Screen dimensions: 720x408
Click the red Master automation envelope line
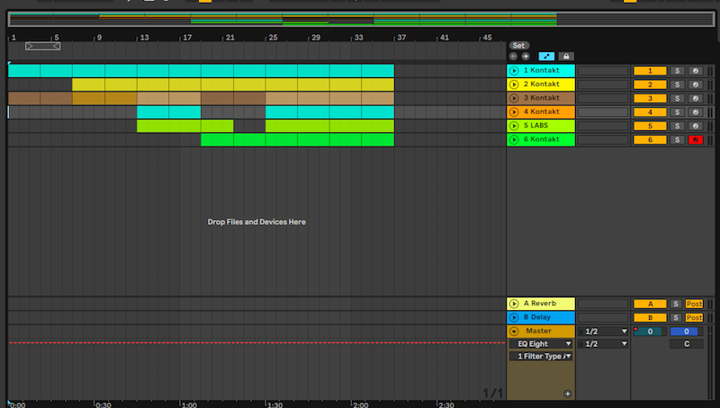257,342
